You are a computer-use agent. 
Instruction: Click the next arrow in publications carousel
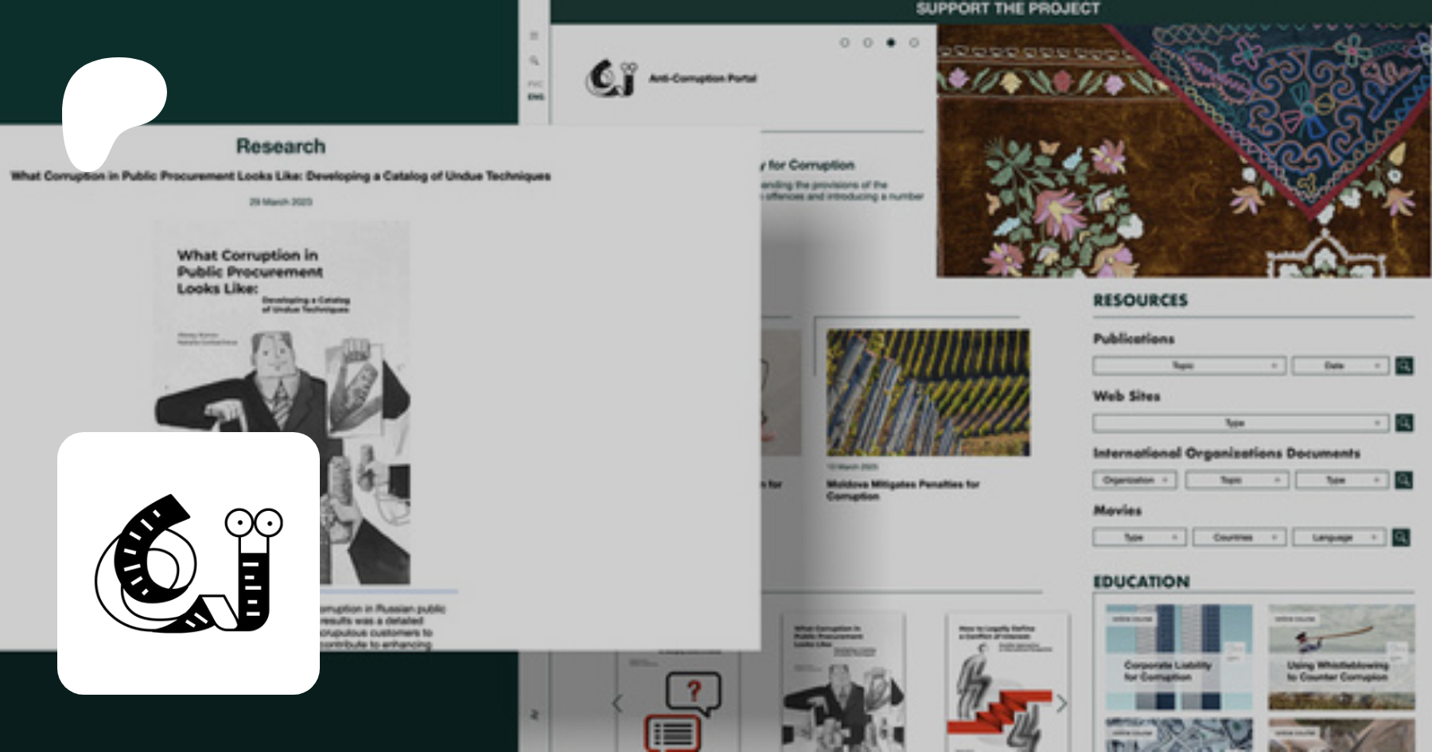[1061, 703]
